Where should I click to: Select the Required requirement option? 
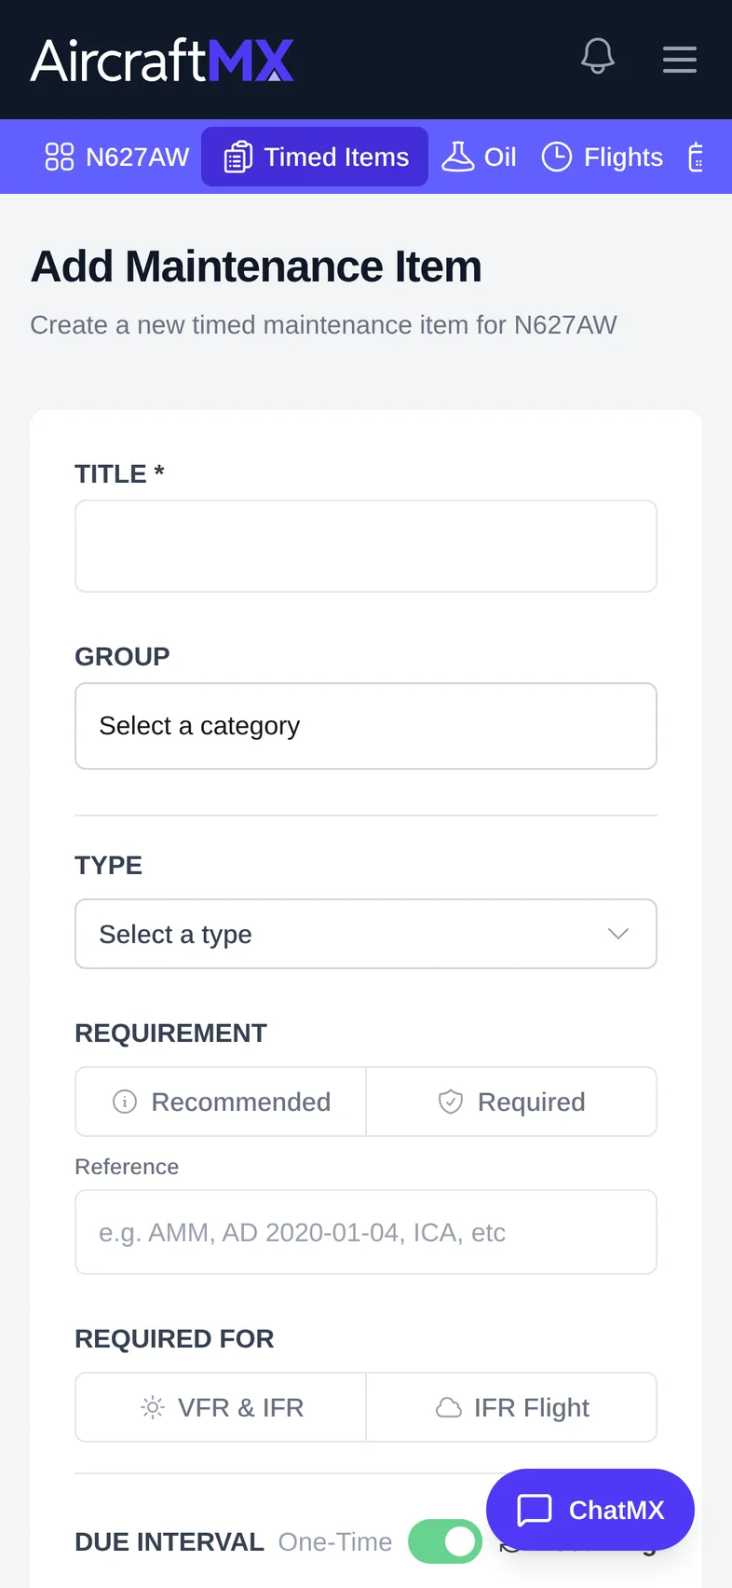(x=511, y=1102)
